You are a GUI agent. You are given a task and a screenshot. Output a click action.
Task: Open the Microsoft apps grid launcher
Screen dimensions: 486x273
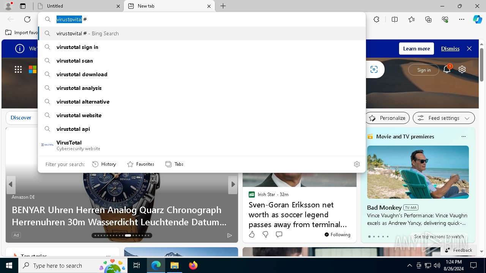point(18,69)
